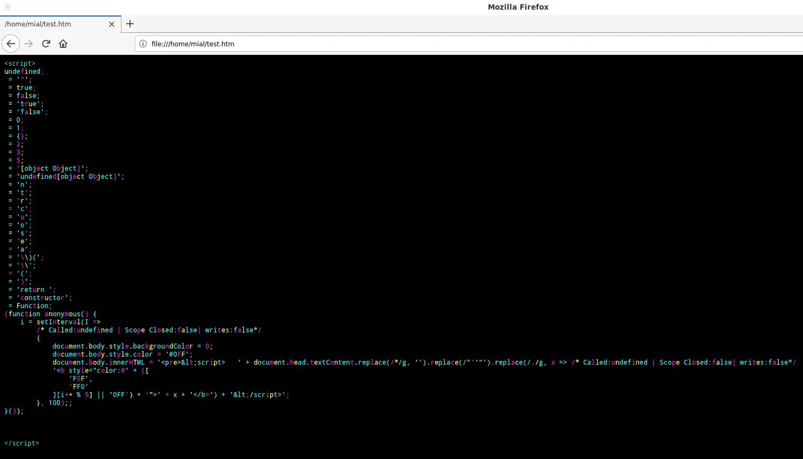Click the 'undefined;' line
The width and height of the screenshot is (803, 459).
tap(24, 72)
